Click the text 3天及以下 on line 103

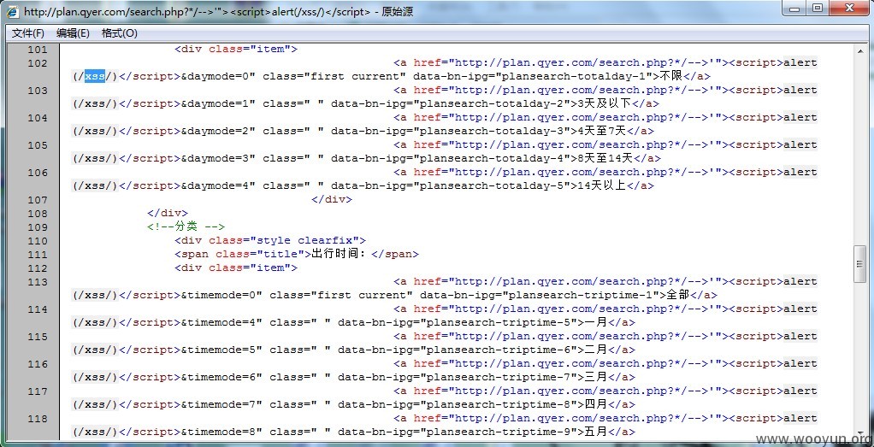tap(604, 103)
